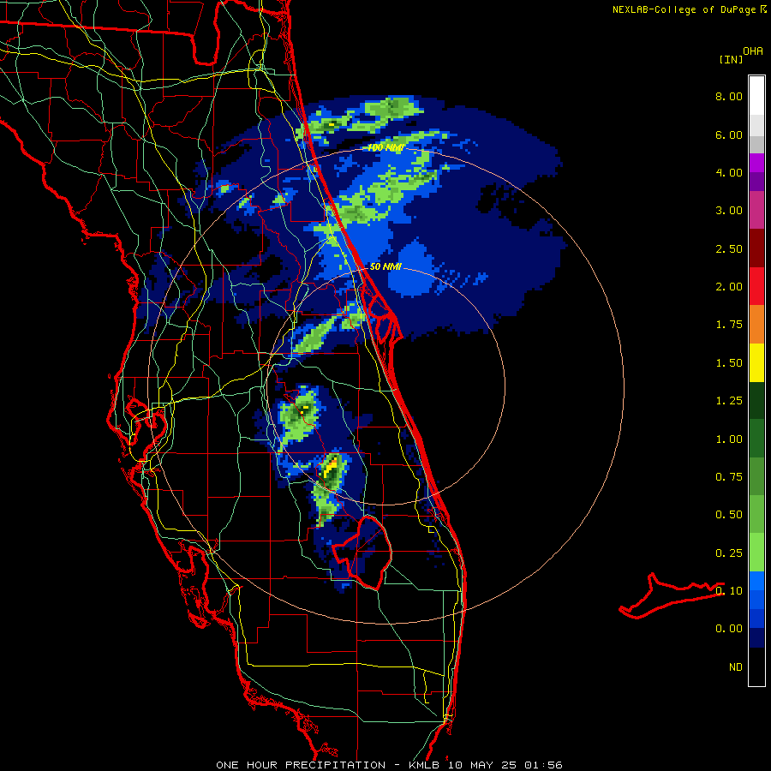771x771 pixels.
Task: Click the 1.00 legend value
Action: click(x=729, y=439)
